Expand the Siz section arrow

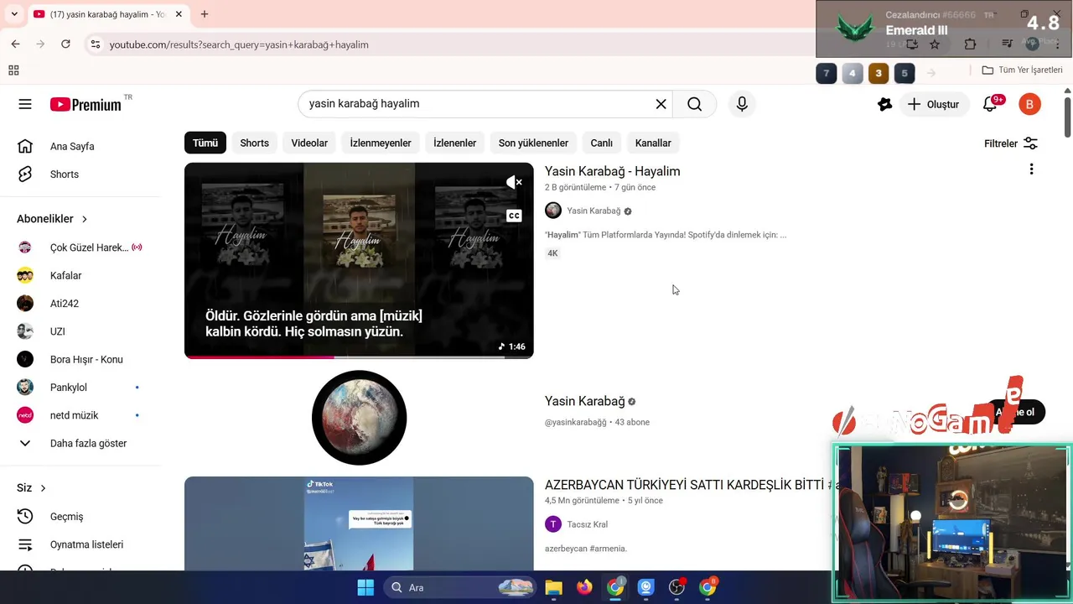(43, 488)
